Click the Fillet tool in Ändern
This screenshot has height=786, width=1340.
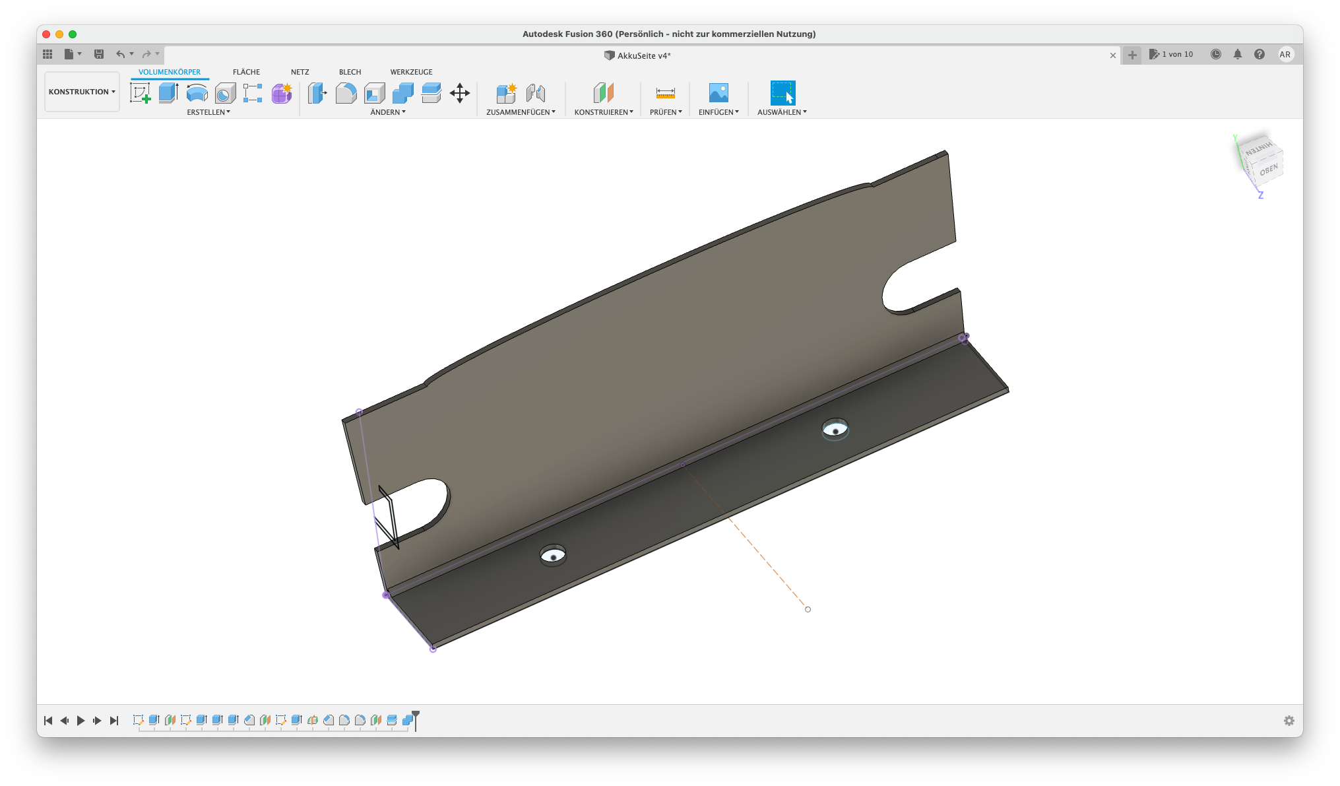click(346, 93)
